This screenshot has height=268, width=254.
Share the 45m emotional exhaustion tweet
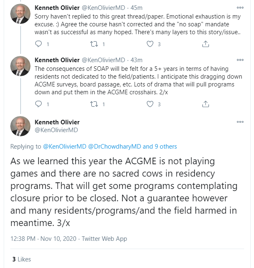[x=205, y=44]
